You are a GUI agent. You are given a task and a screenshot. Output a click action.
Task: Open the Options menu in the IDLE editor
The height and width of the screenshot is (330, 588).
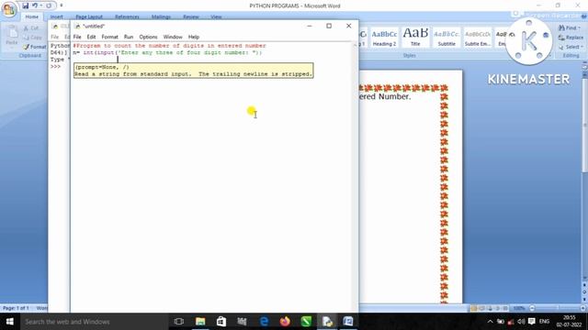tap(148, 37)
